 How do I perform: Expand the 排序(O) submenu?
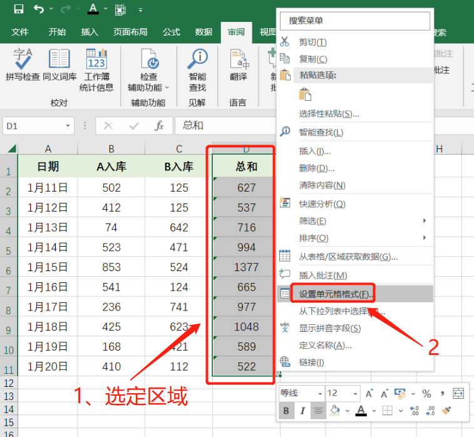pyautogui.click(x=355, y=238)
